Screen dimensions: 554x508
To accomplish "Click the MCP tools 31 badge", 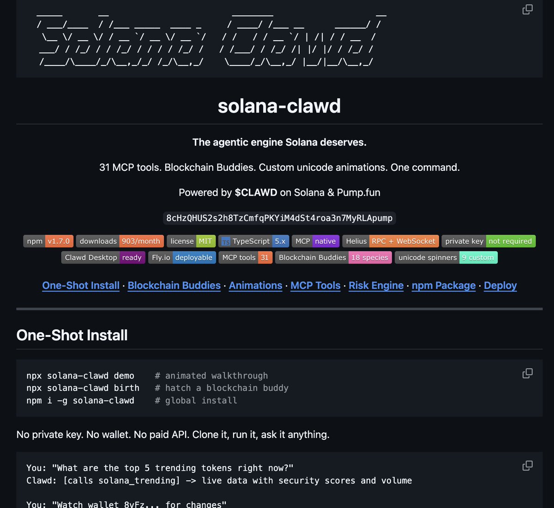I will pos(246,257).
